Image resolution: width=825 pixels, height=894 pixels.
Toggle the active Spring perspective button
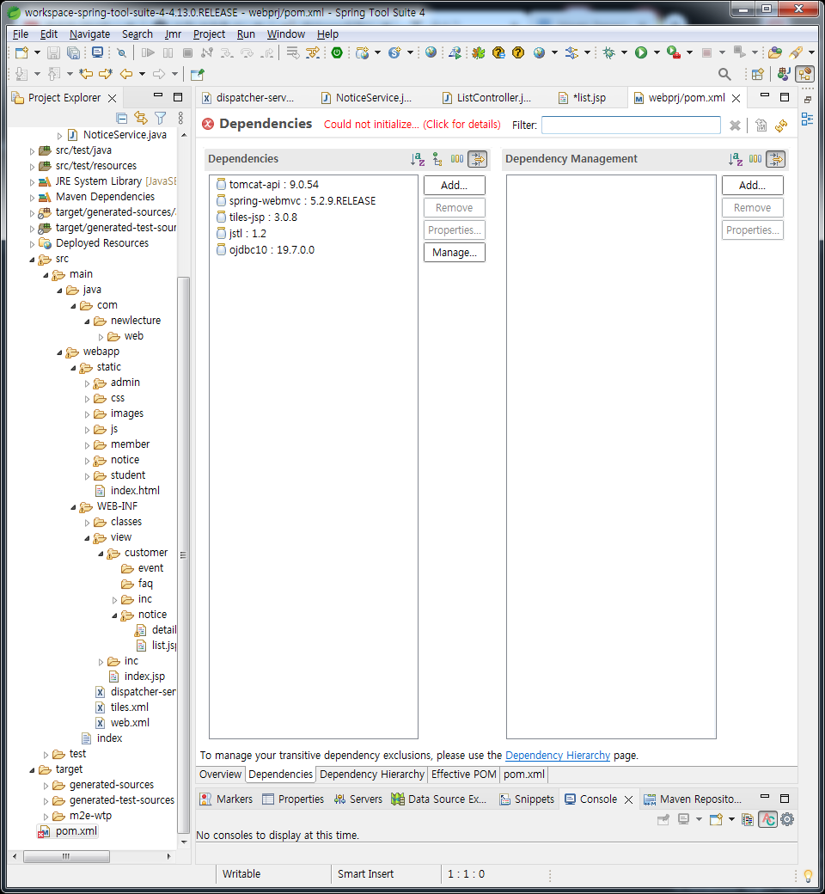click(x=805, y=74)
